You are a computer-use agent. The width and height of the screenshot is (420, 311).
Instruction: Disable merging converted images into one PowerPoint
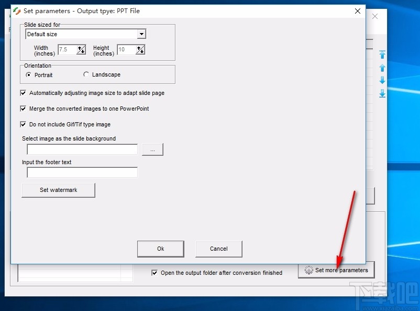(x=23, y=109)
